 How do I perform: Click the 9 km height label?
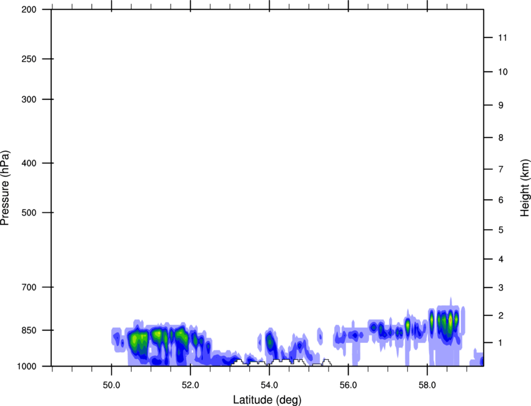pyautogui.click(x=501, y=106)
